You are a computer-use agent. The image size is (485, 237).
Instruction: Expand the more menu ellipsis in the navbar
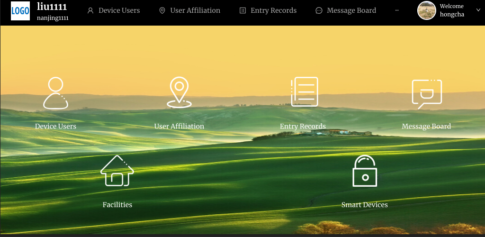tap(397, 10)
